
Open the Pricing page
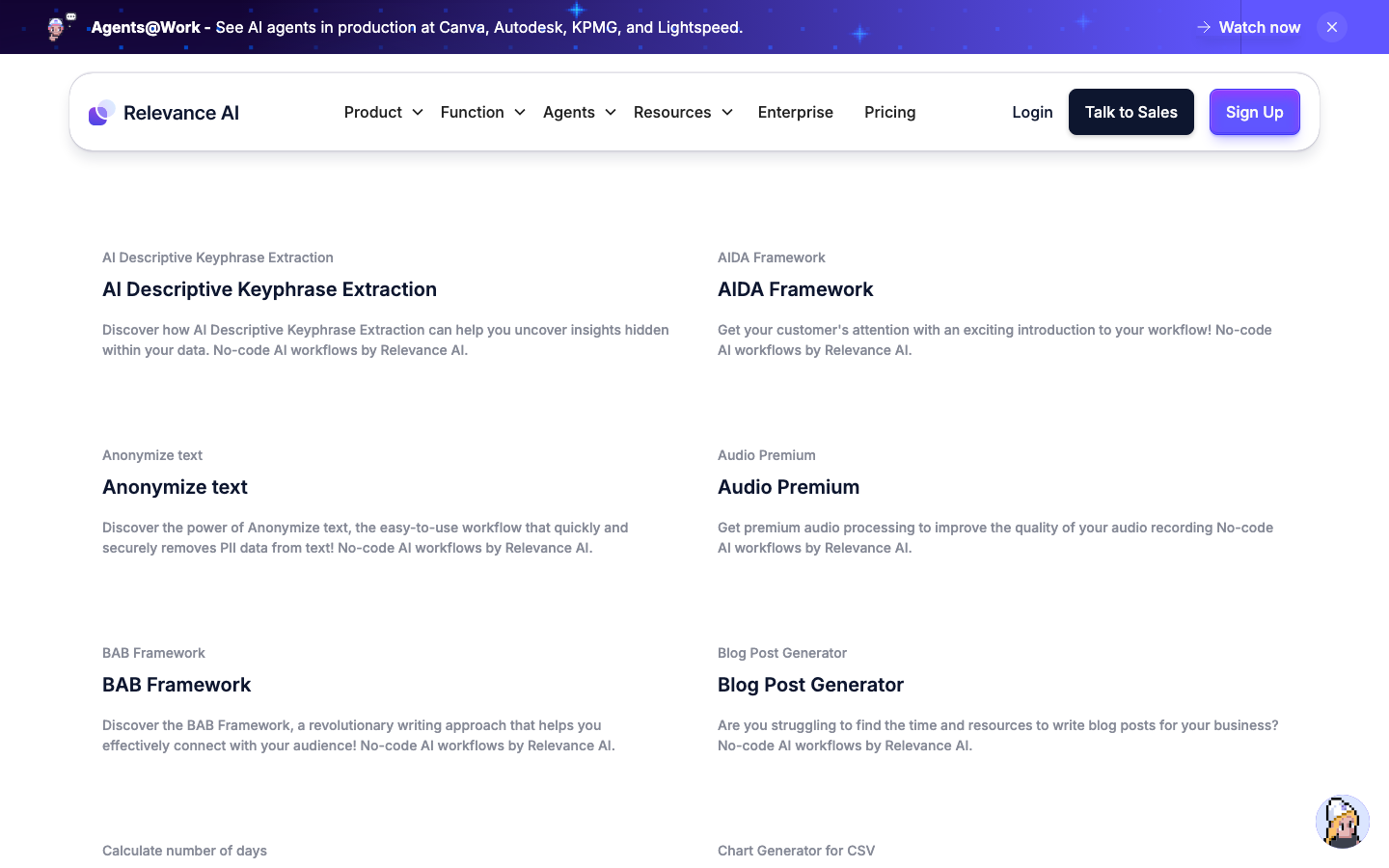click(x=889, y=112)
